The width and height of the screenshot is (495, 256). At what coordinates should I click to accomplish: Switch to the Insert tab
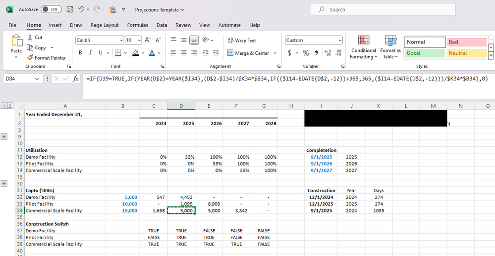pyautogui.click(x=55, y=25)
